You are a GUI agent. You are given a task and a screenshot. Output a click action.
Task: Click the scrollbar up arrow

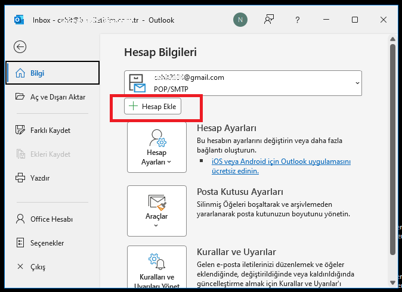point(393,39)
